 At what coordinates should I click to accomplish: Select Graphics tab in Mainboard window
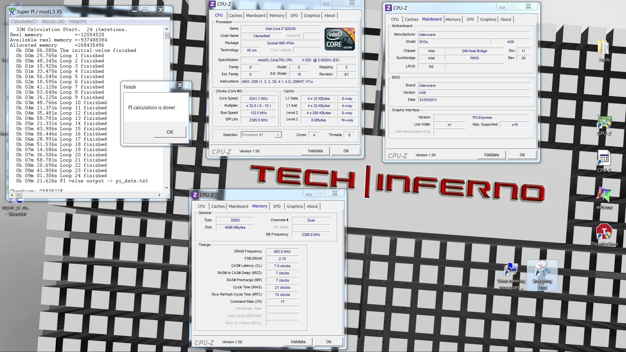(x=488, y=19)
